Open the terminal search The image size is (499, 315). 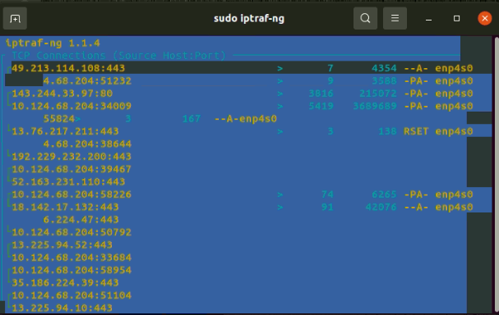point(365,18)
